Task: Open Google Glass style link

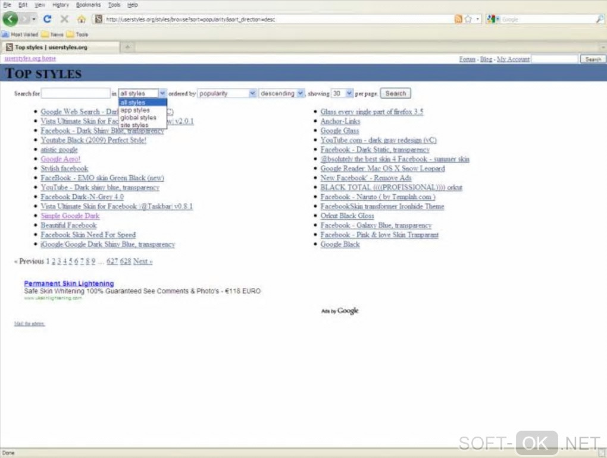Action: [x=339, y=131]
